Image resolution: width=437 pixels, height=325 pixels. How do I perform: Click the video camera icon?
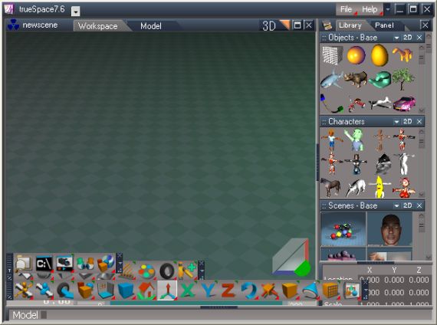click(64, 263)
